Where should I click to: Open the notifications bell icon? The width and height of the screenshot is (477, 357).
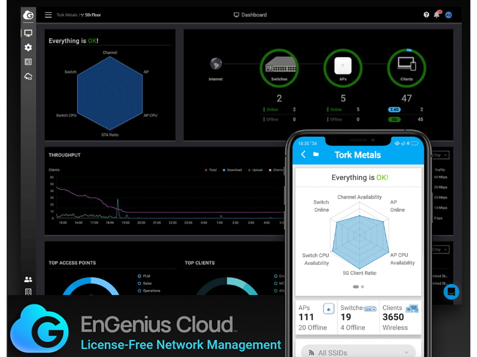(437, 14)
